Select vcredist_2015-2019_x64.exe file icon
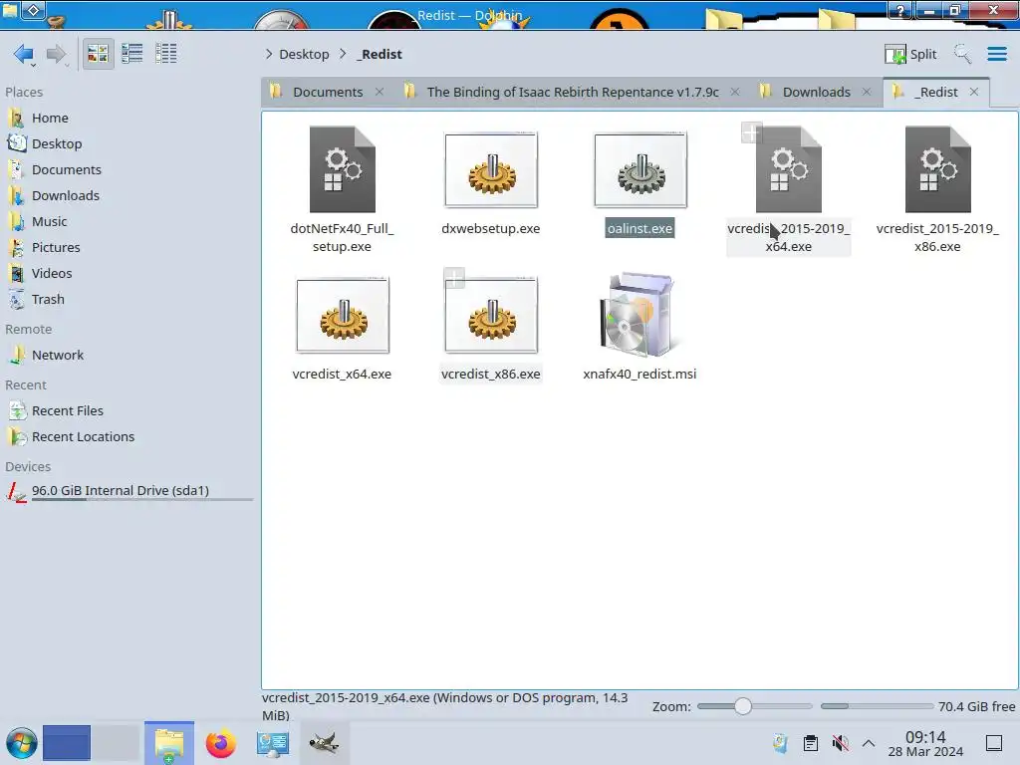This screenshot has width=1020, height=765. coord(789,169)
